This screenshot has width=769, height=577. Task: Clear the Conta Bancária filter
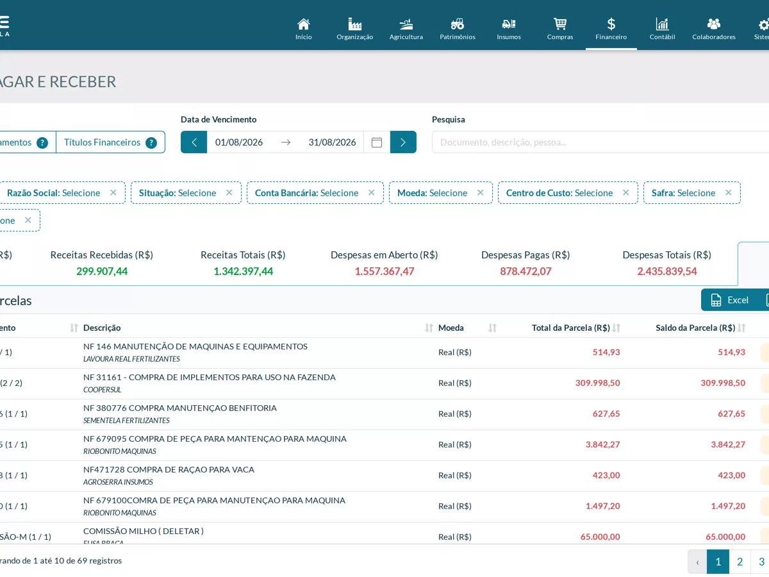pos(372,192)
